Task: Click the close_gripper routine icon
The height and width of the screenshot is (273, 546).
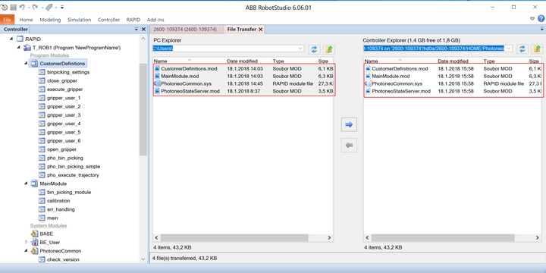Action: click(42, 81)
